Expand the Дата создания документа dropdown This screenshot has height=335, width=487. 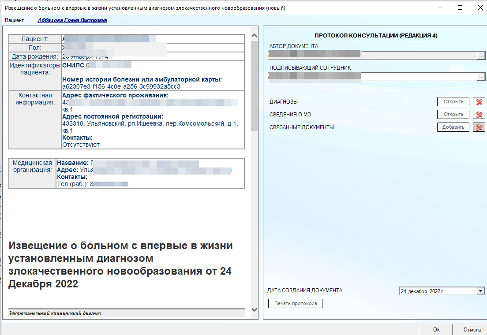pyautogui.click(x=480, y=291)
